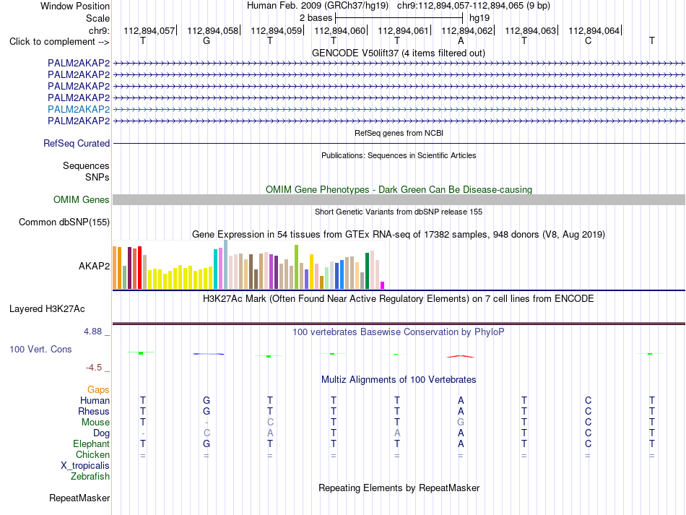Open Common dbSNP(155) track settings
This screenshot has height=515, width=686.
(64, 222)
